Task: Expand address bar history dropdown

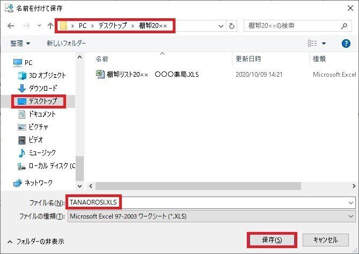Action: tap(221, 26)
